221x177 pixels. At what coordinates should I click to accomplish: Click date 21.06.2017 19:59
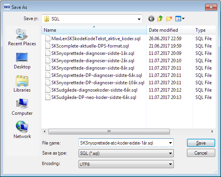pos(165,46)
